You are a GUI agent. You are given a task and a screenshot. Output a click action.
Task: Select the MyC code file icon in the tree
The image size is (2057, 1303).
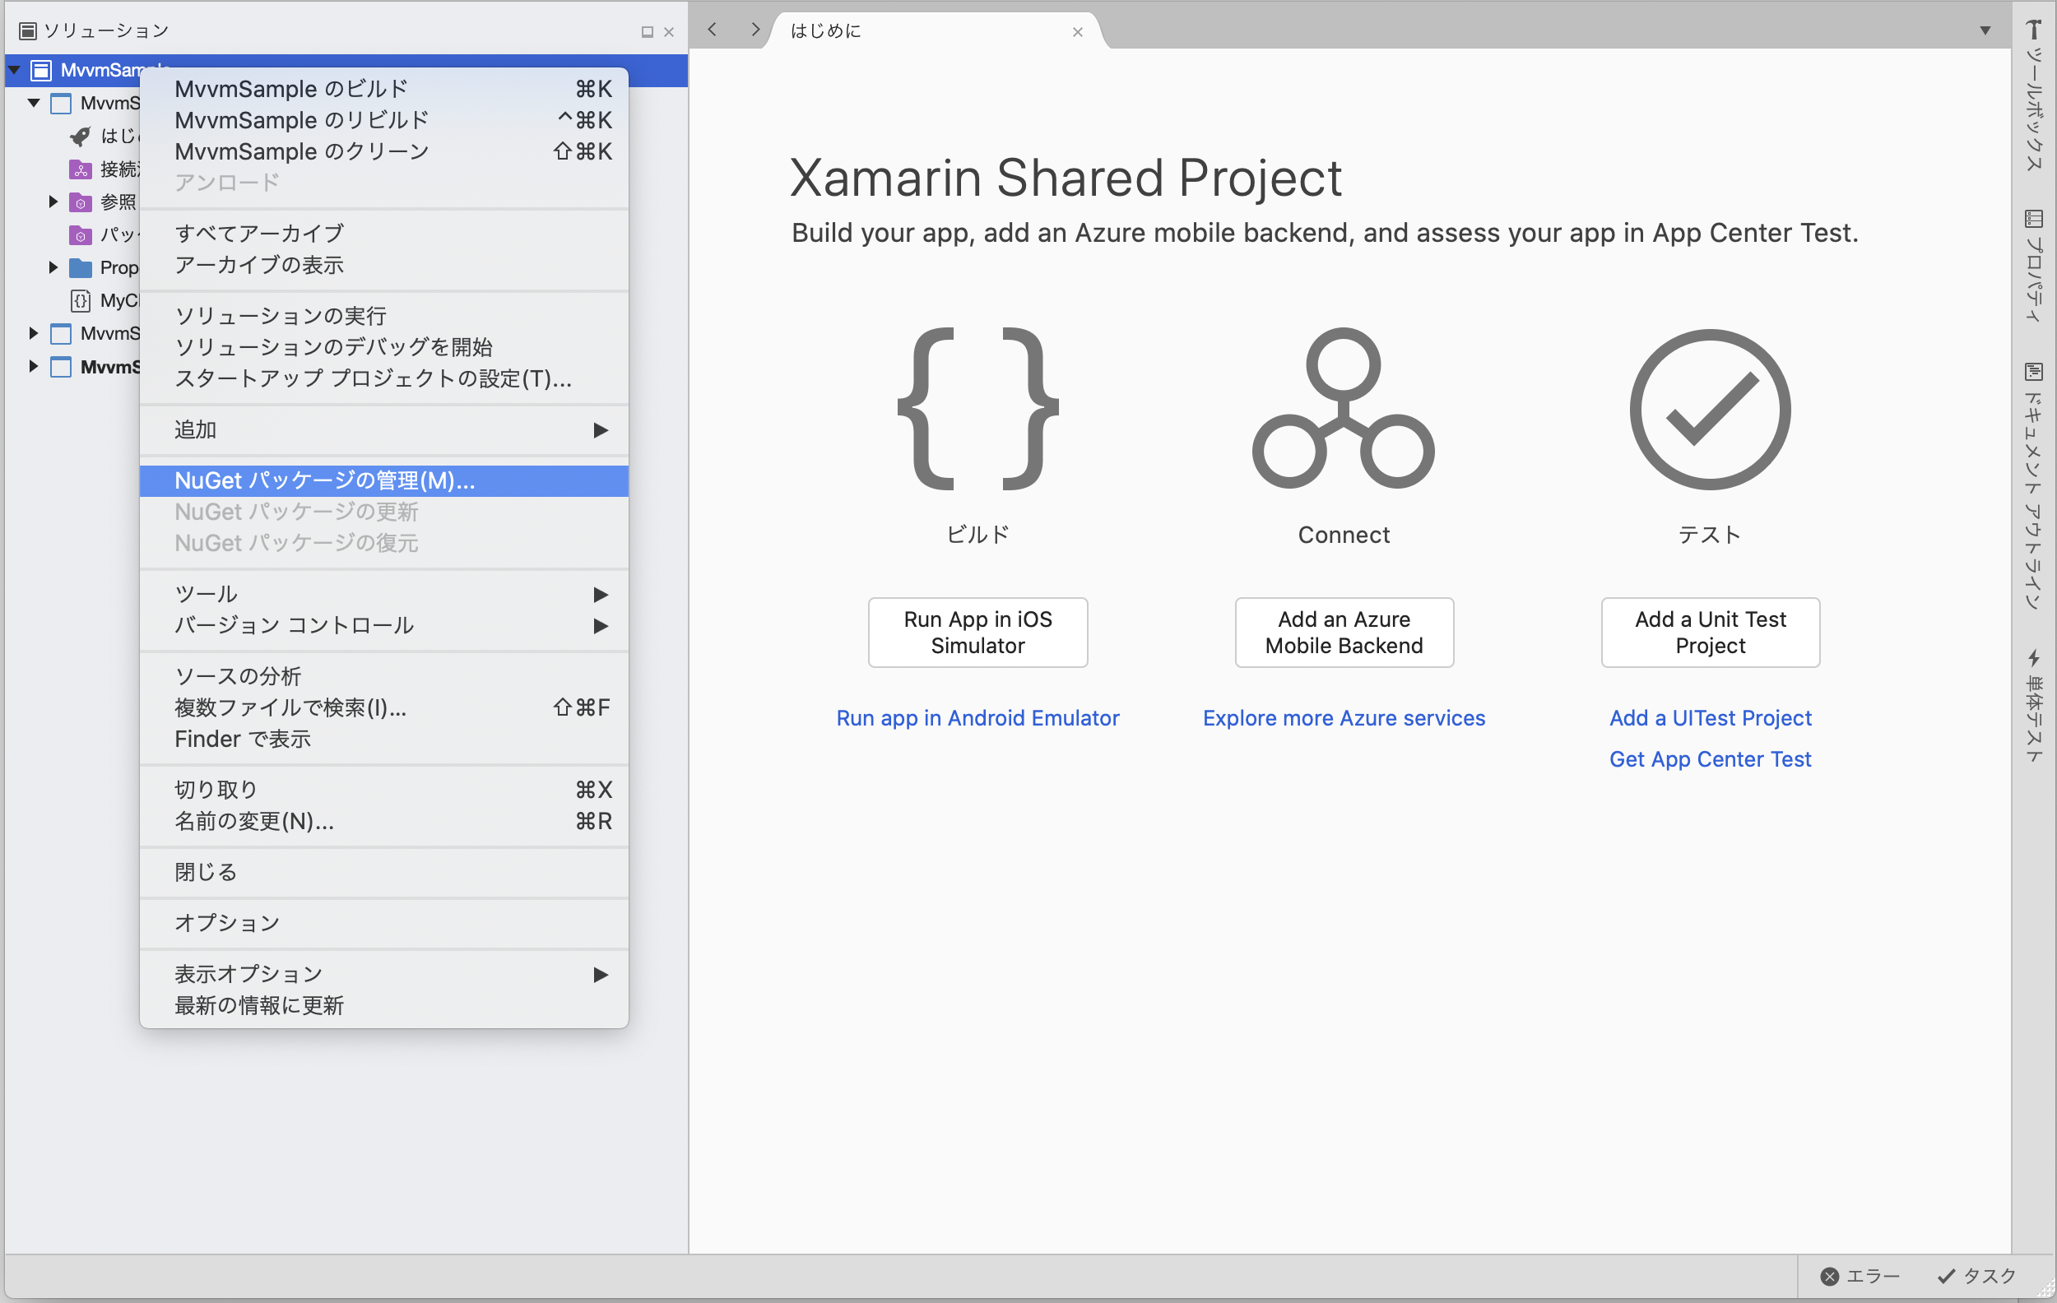[81, 300]
